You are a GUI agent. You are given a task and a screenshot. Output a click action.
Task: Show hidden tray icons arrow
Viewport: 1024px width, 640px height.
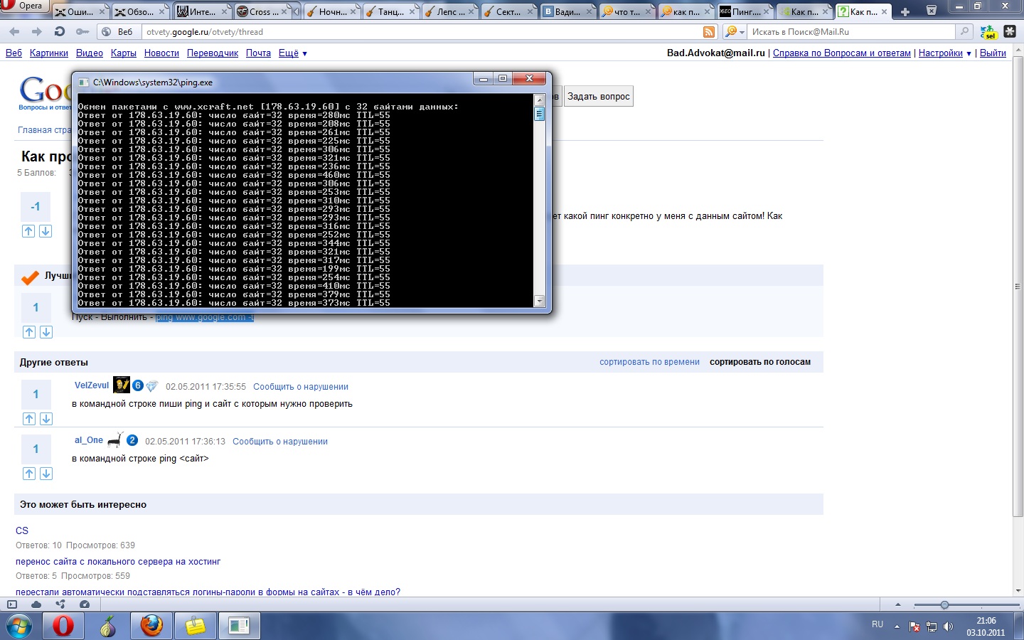point(897,626)
